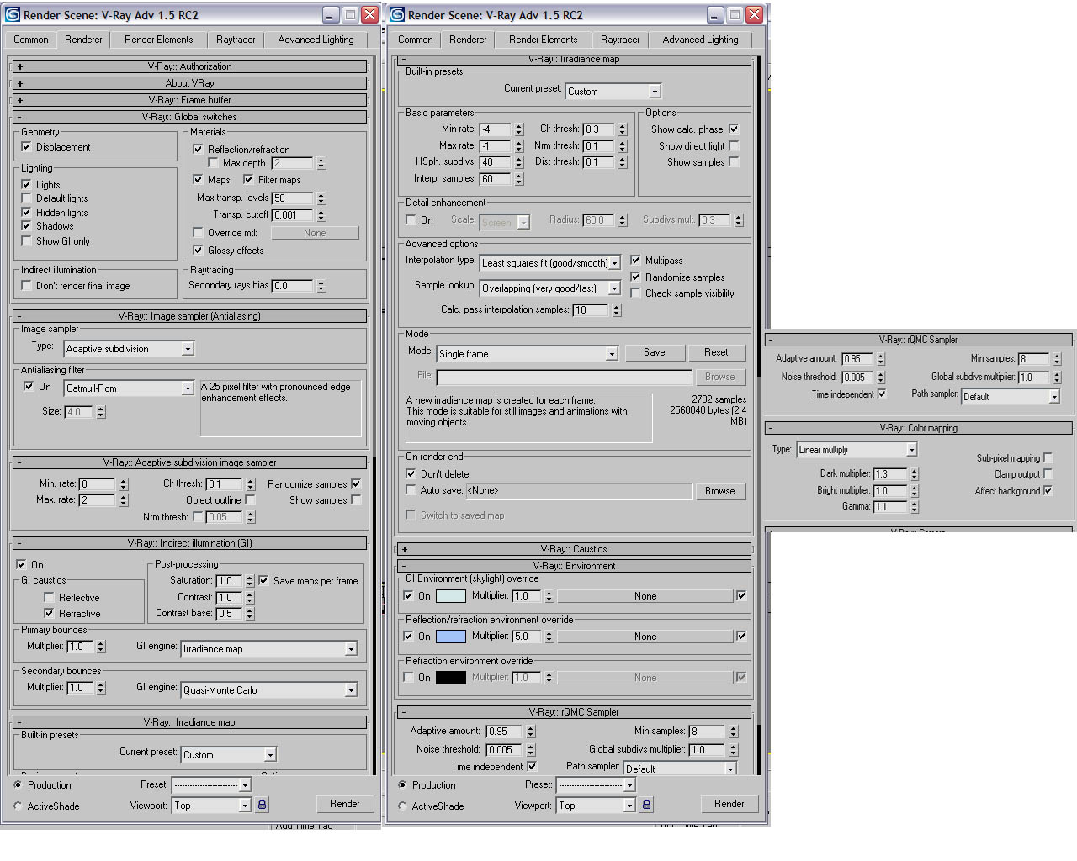Expand the V-Ray Authorization rollout

189,66
